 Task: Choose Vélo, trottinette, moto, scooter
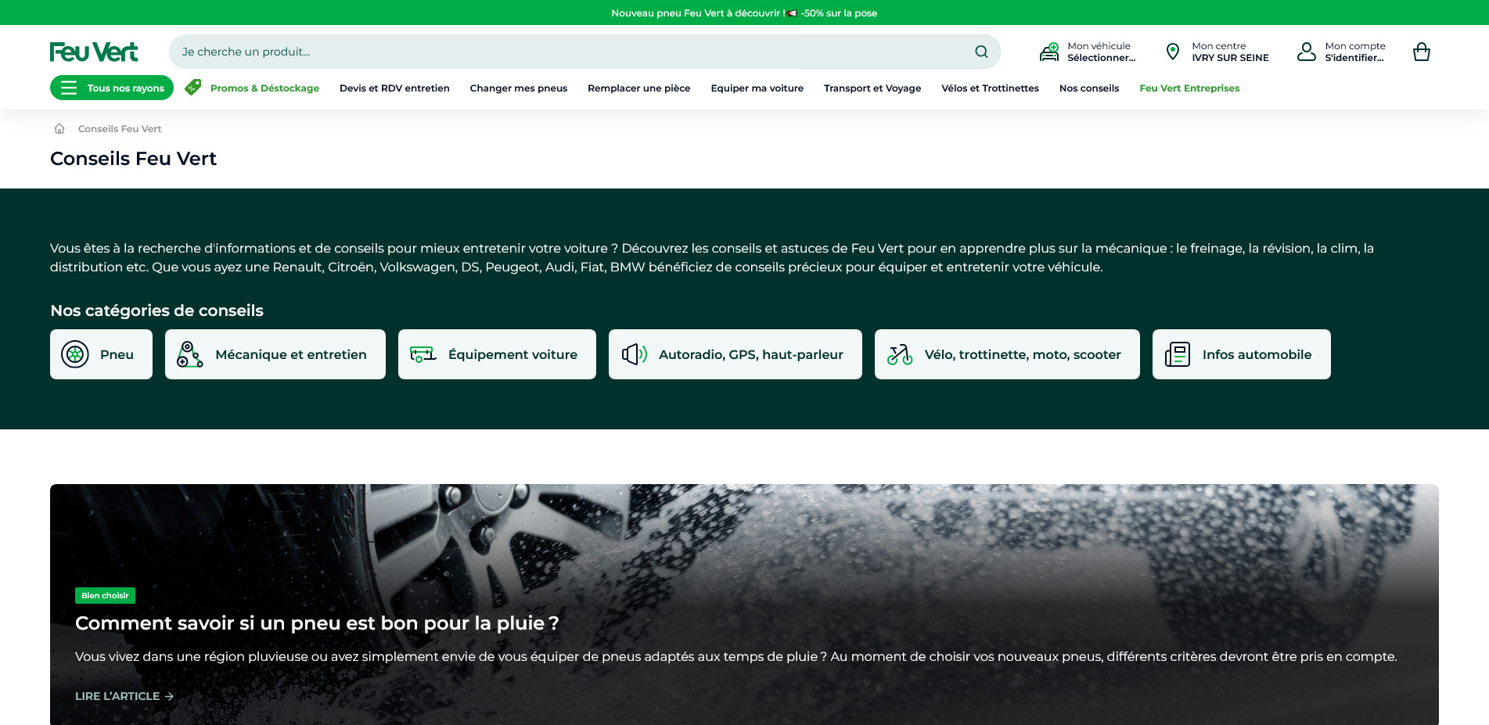tap(1023, 354)
